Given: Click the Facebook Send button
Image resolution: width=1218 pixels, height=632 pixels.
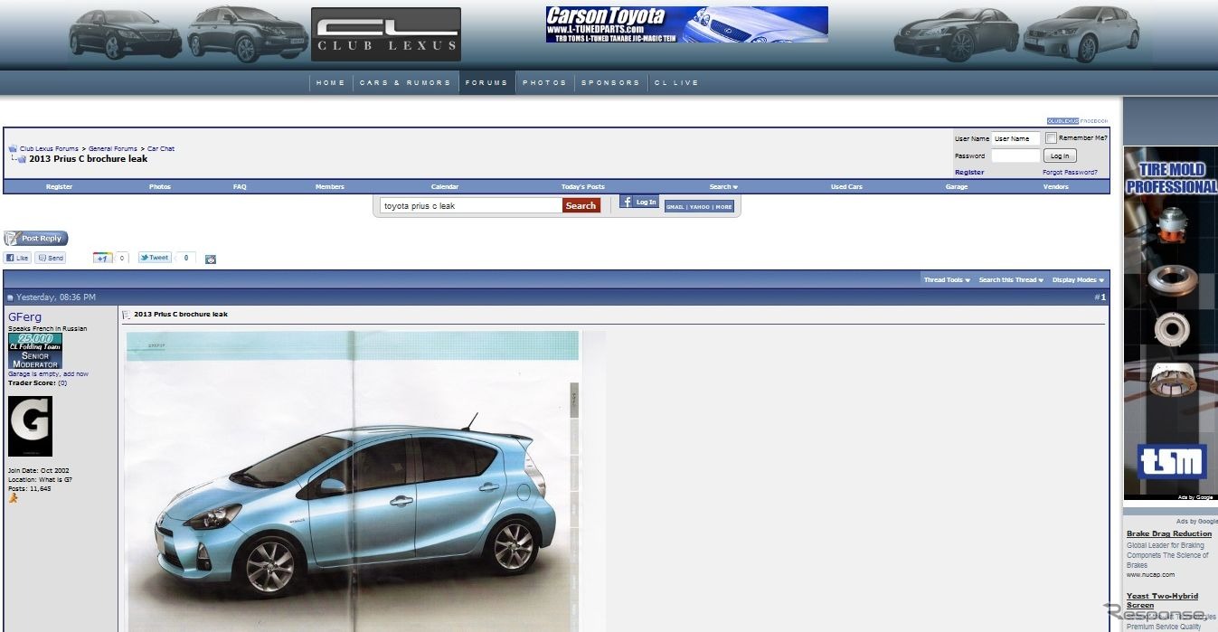Looking at the screenshot, I should 51,258.
